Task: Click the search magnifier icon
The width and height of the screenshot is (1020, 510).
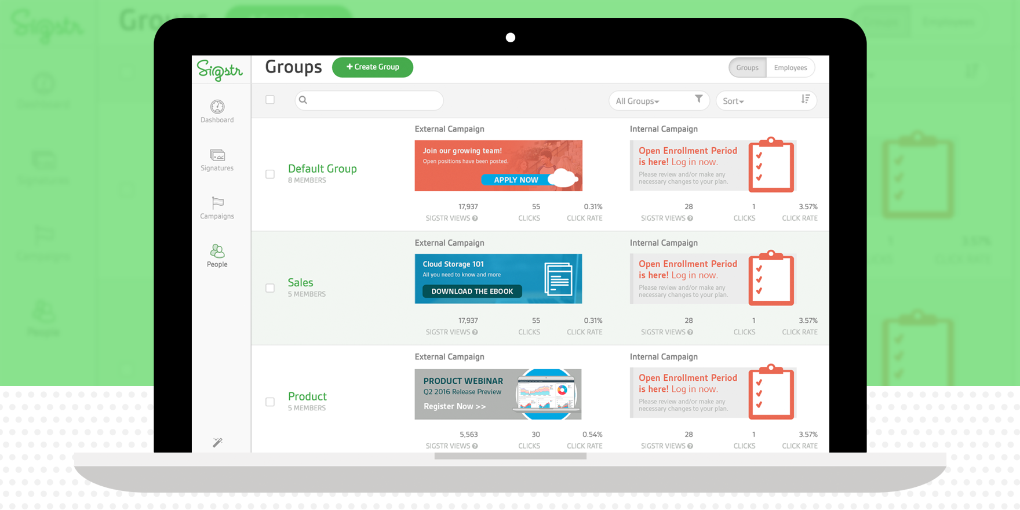Action: point(303,100)
